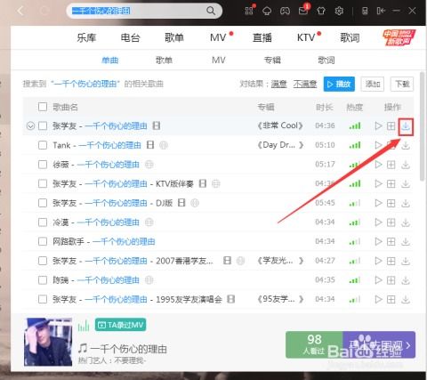Screen dimensions: 427x380
Task: Download the 网路歌手 song
Action: (406, 241)
